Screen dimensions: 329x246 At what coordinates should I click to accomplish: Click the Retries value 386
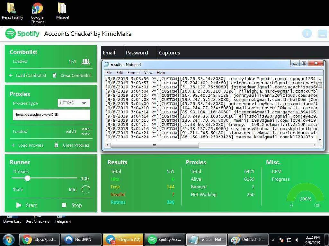click(170, 202)
